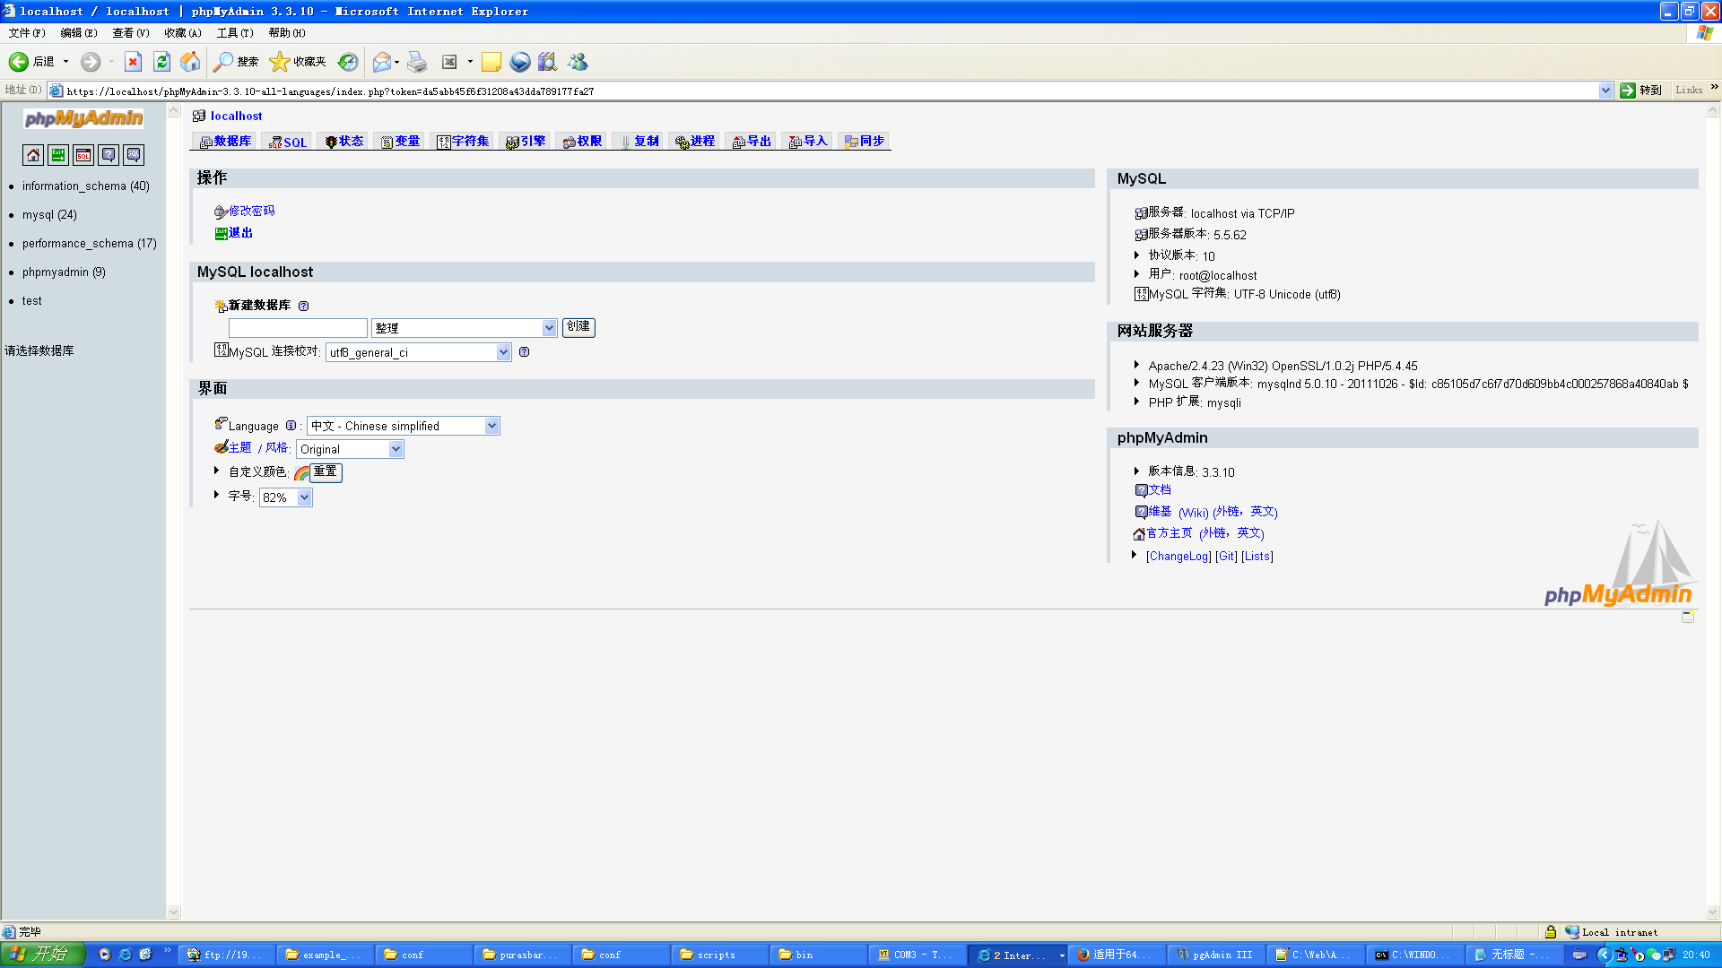
Task: Open the 工具(T) menu
Action: click(235, 33)
